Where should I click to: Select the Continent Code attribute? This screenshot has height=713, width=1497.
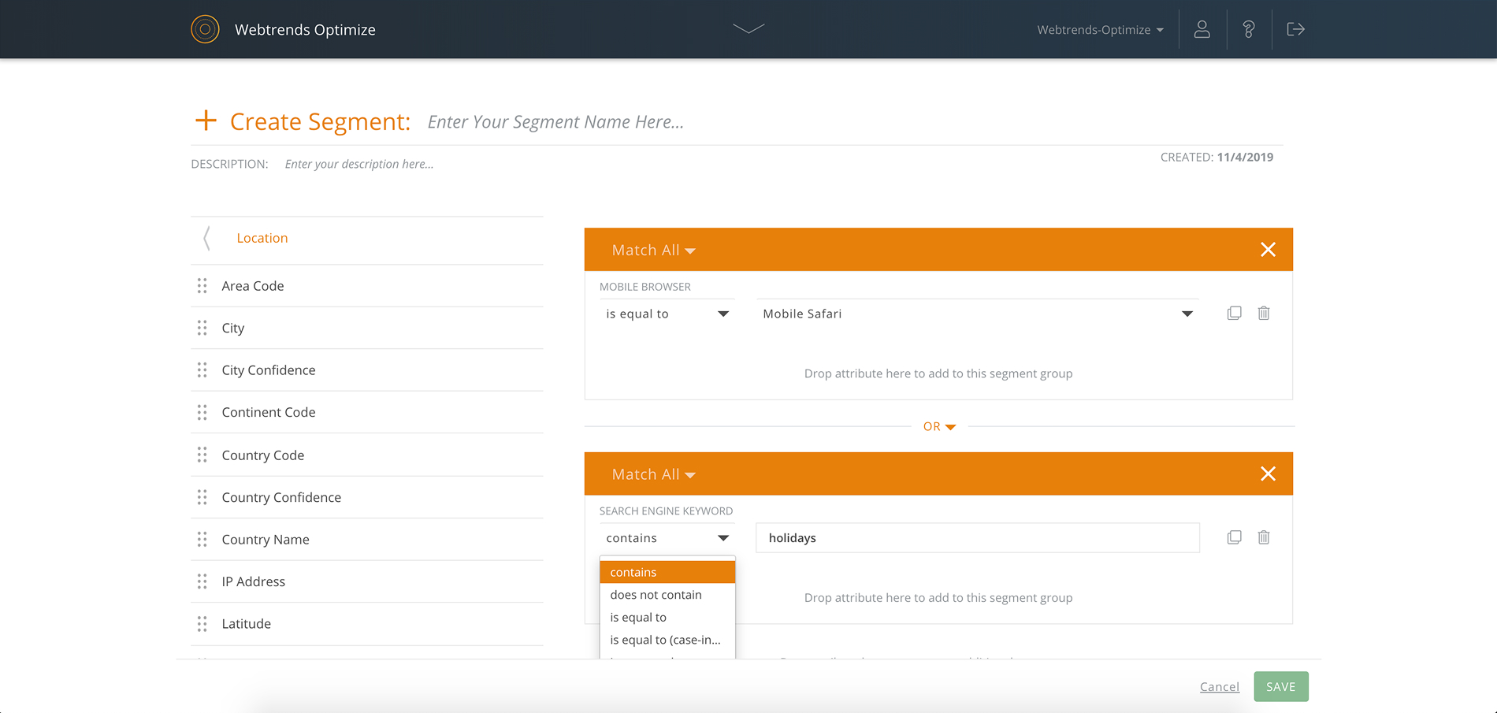tap(269, 412)
